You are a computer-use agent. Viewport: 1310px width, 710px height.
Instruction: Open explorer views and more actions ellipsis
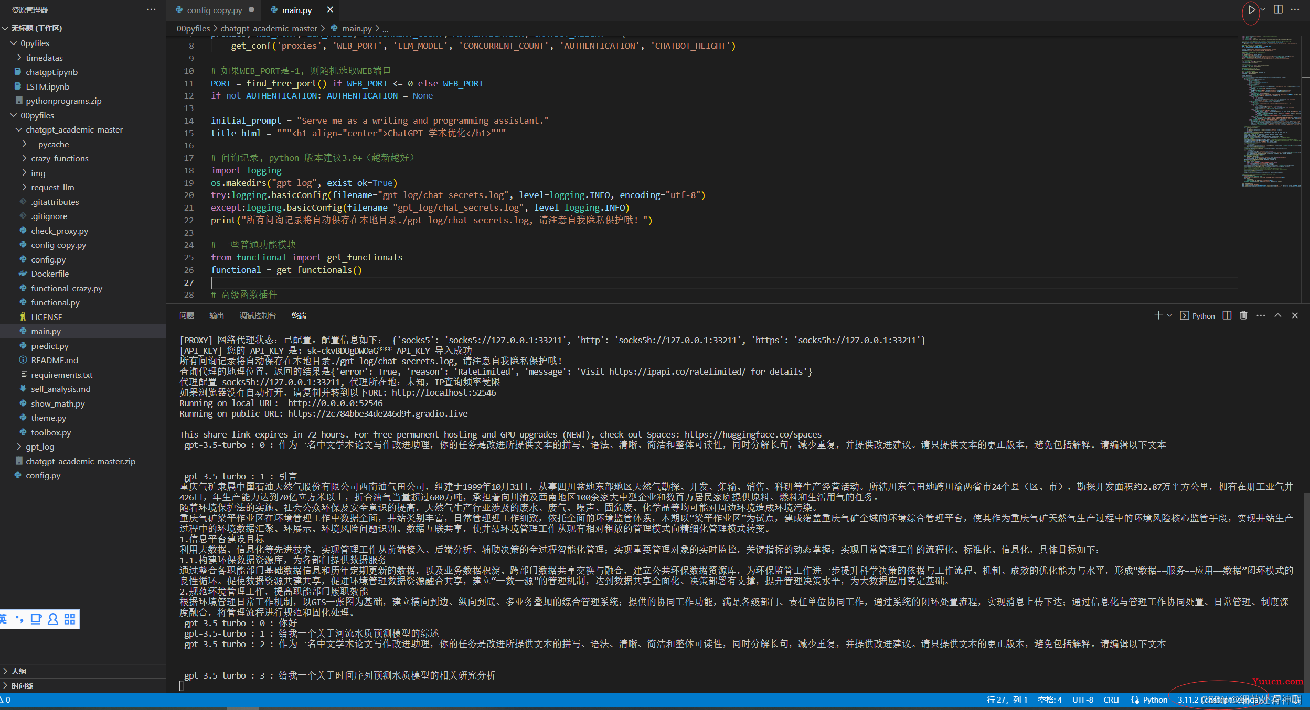pyautogui.click(x=151, y=9)
